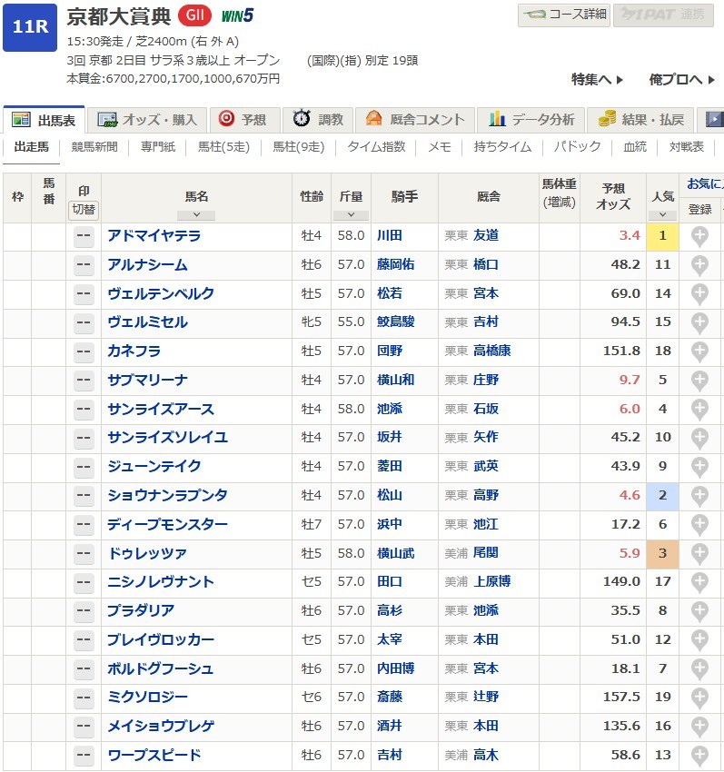Toggle the mark selector for アドマイヤテラ
This screenshot has width=724, height=772.
tap(84, 236)
